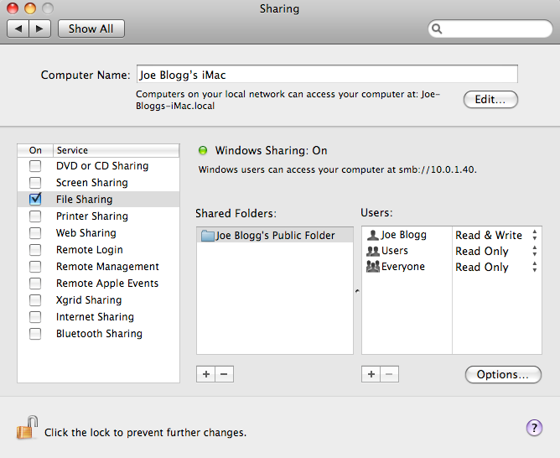Click the Edit... button
This screenshot has height=458, width=560.
490,99
